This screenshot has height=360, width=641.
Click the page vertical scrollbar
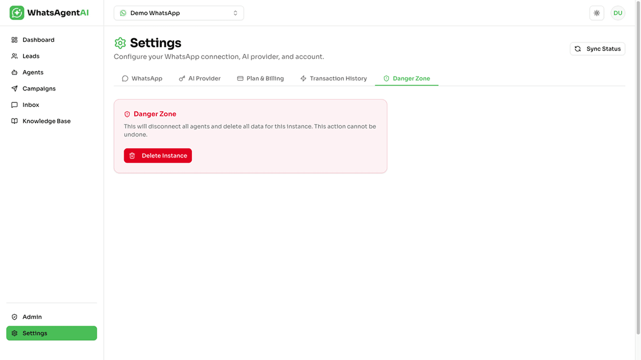click(638, 168)
